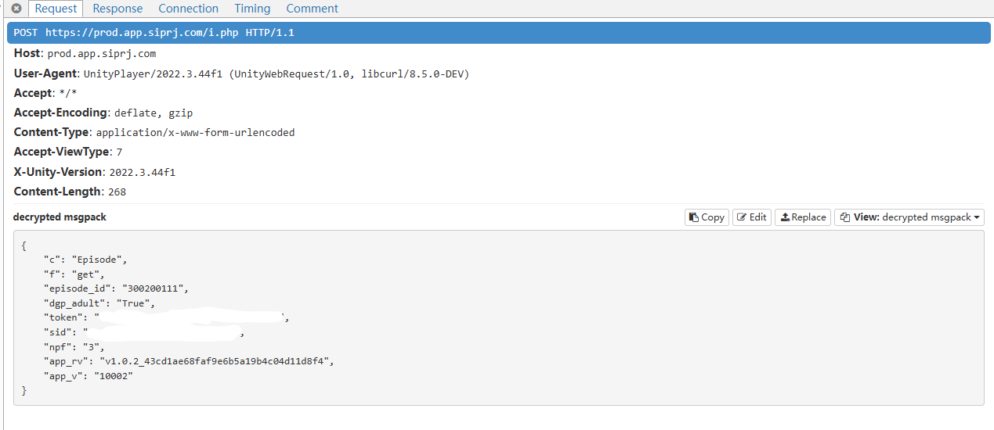Viewport: 994px width, 430px height.
Task: Copy the decrypted msgpack body
Action: [x=706, y=217]
